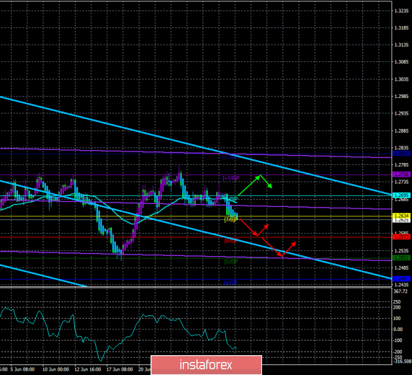Viewport: 412px width, 375px height.
Task: Click the 1.2735 price axis label
Action: point(401,182)
